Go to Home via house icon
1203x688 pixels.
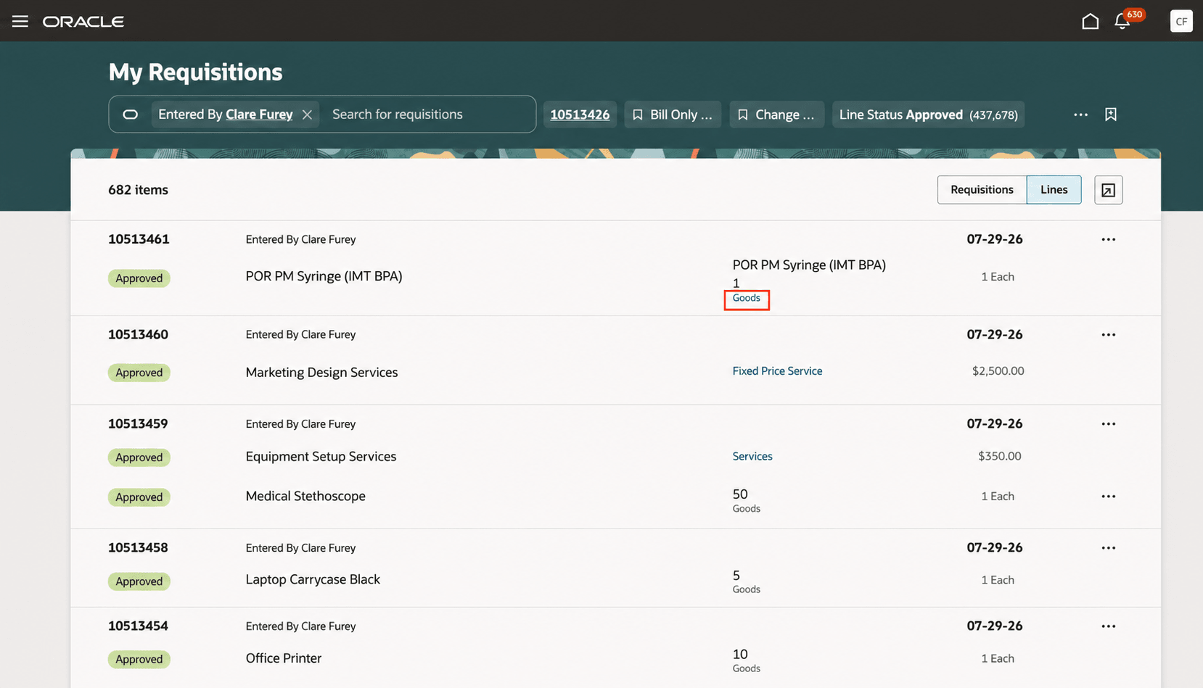(1090, 21)
